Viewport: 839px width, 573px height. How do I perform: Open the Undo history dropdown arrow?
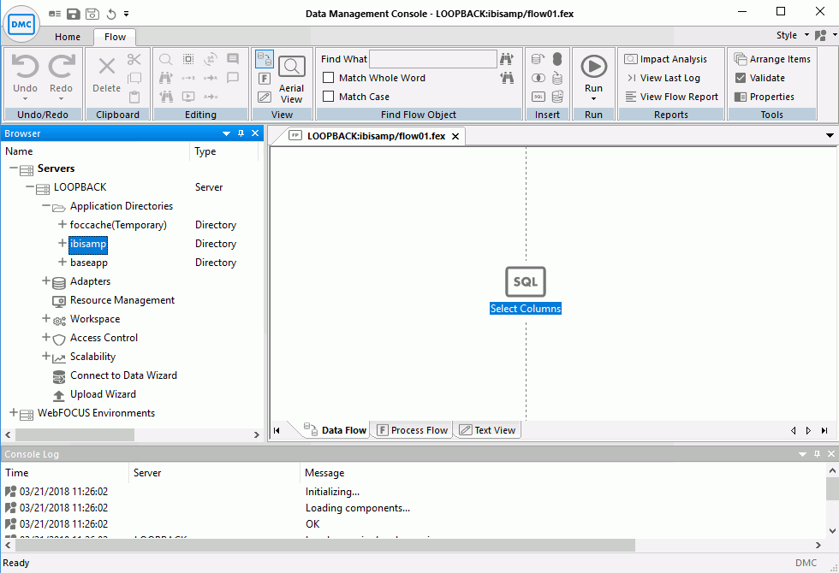25,99
